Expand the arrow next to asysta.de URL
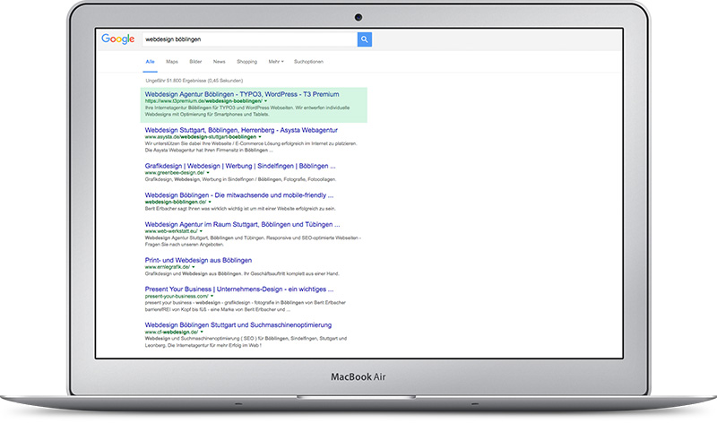The image size is (717, 423). pyautogui.click(x=260, y=137)
